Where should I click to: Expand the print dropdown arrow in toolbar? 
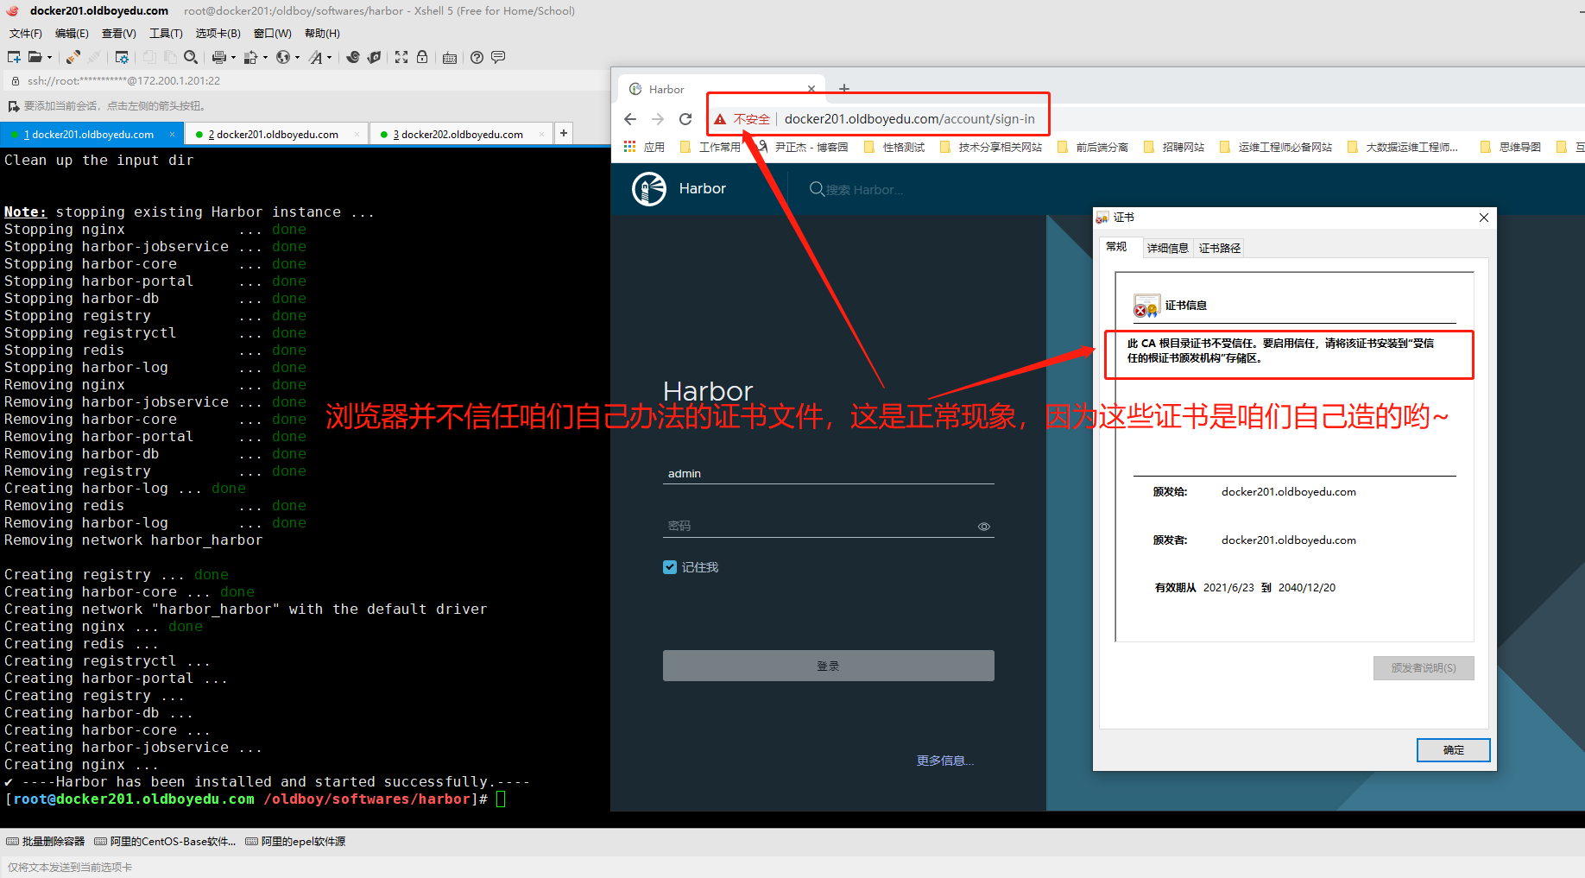point(233,58)
